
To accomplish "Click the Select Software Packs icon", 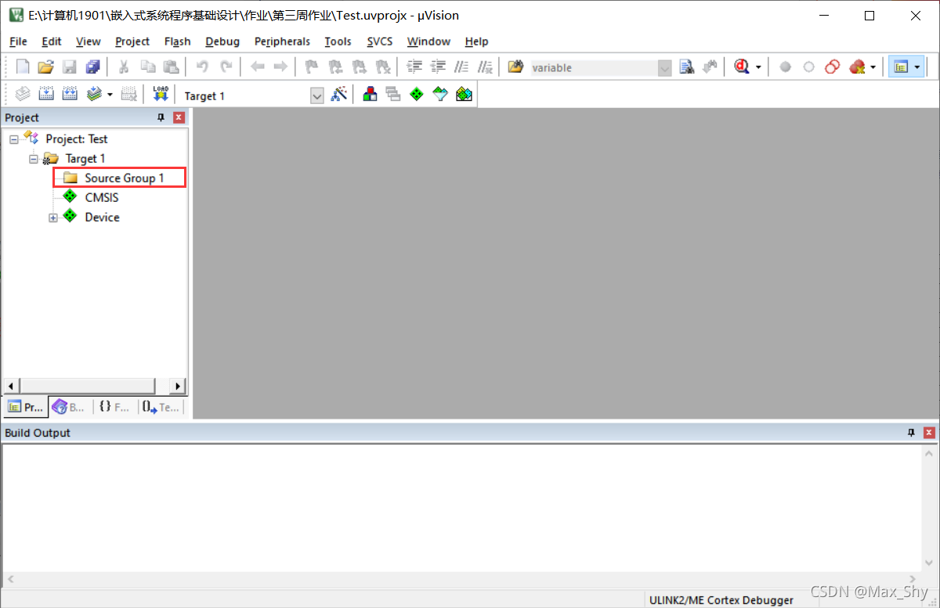I will tap(440, 95).
